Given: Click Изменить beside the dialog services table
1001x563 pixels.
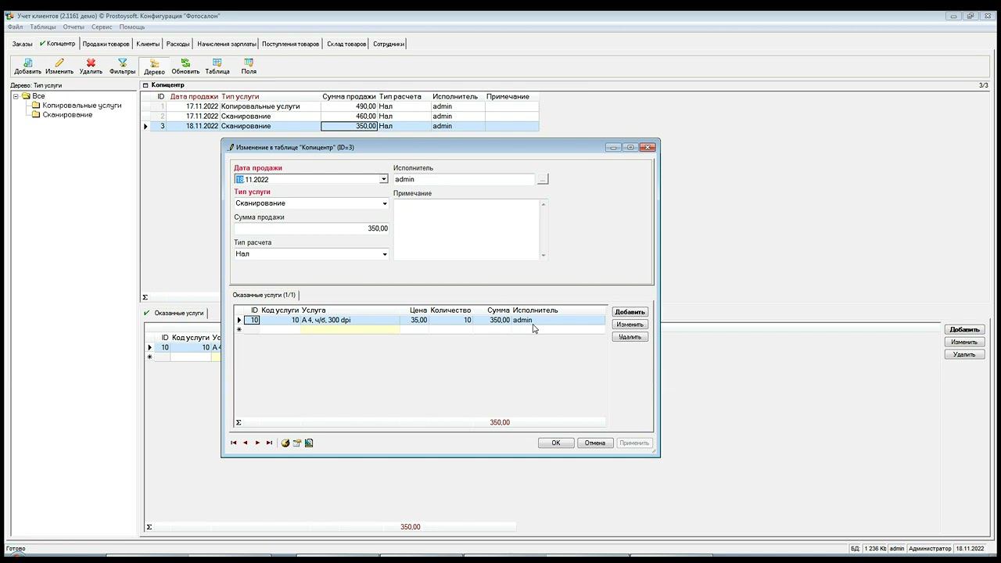Looking at the screenshot, I should pos(630,325).
